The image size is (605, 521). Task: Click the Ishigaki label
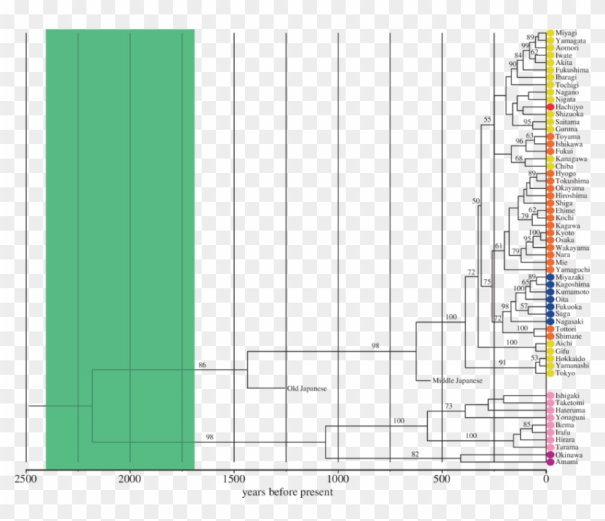pyautogui.click(x=568, y=396)
